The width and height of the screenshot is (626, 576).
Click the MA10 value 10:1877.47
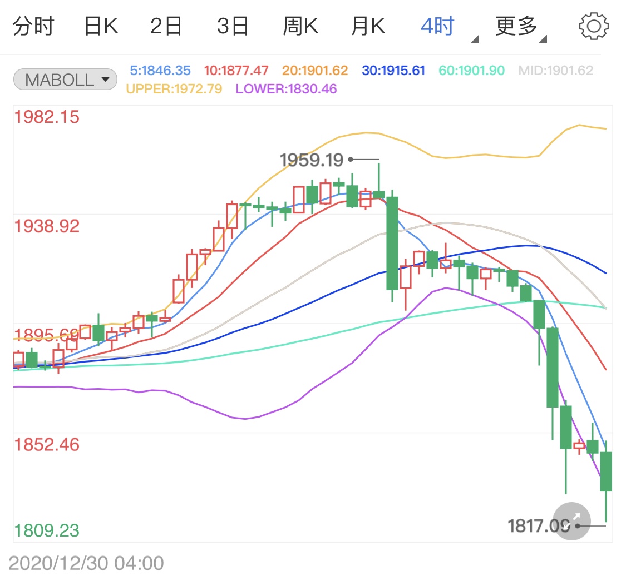tap(236, 71)
